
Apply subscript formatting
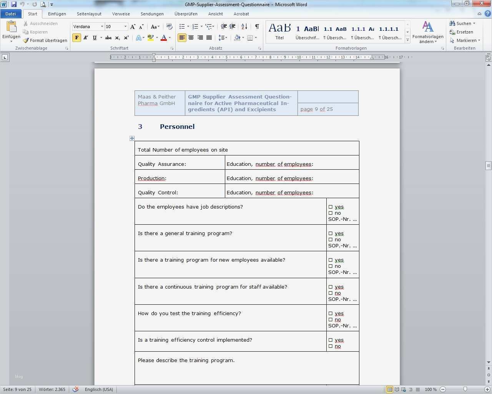point(117,38)
